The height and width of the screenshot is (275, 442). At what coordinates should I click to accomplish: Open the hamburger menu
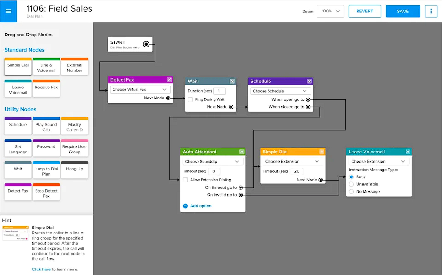tap(8, 11)
